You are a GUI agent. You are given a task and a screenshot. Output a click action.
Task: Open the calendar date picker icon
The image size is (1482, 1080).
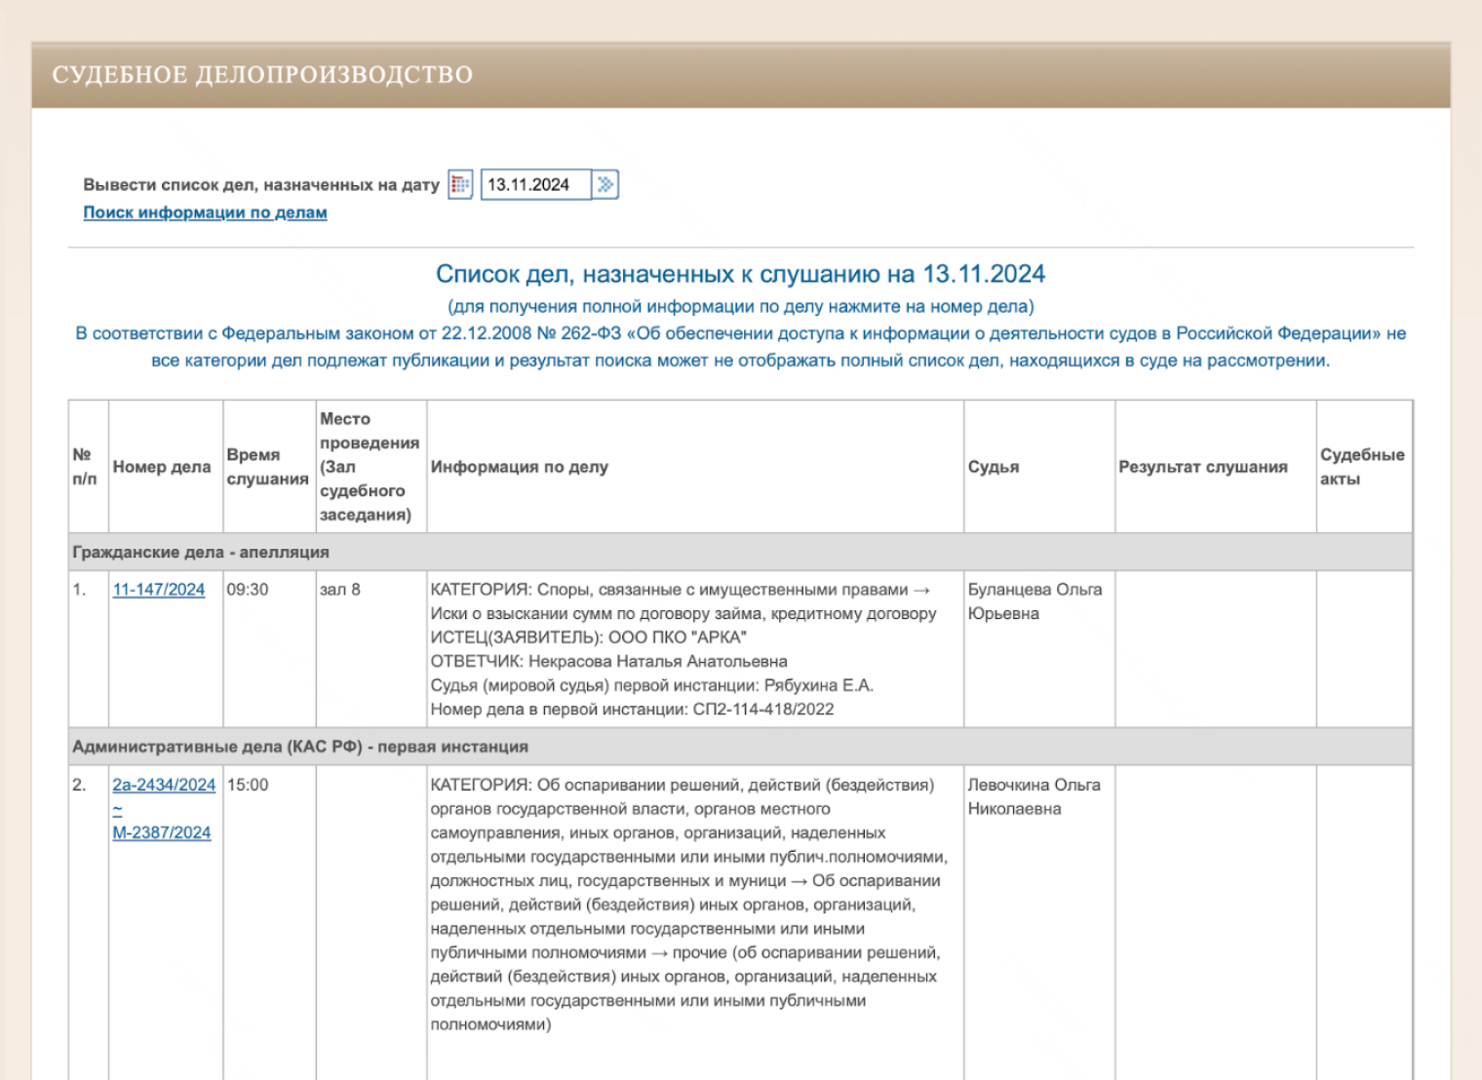pos(460,184)
